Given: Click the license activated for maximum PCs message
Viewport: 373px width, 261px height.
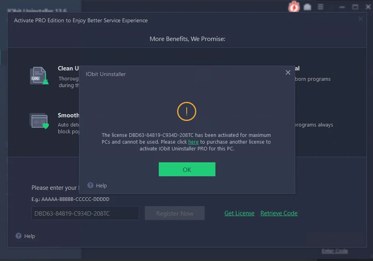Looking at the screenshot, I should [186, 142].
